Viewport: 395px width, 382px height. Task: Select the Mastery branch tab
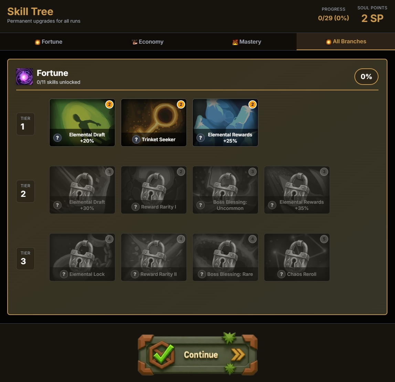(x=247, y=42)
